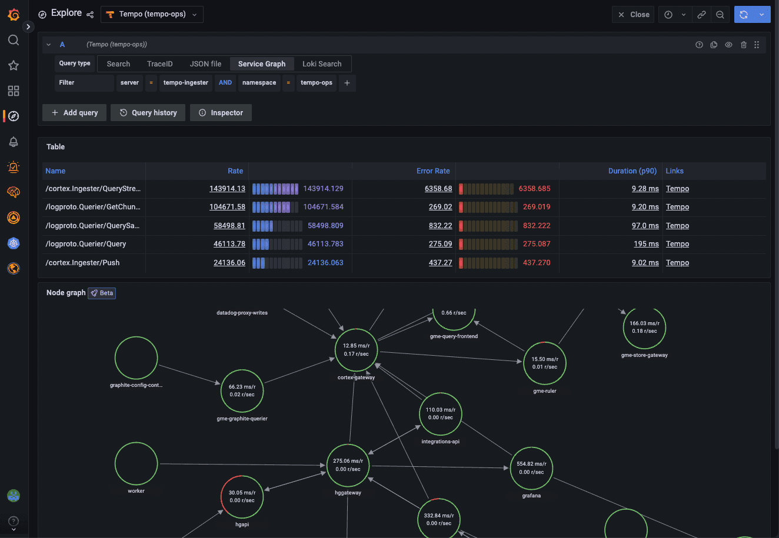Screen dimensions: 779x538
Task: Switch to the TraceID query type tab
Action: coord(159,64)
